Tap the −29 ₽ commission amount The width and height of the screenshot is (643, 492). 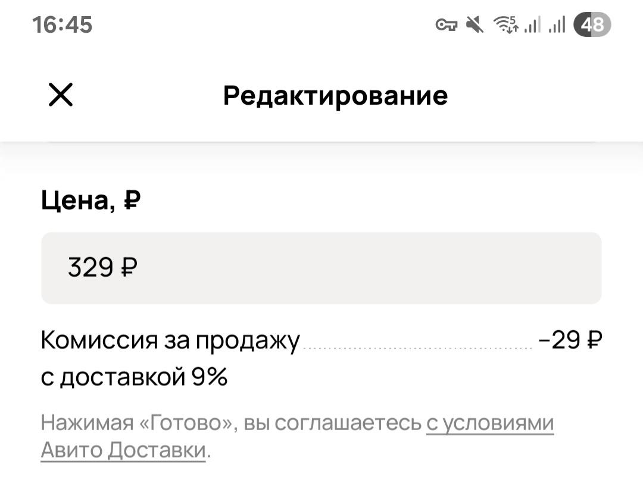click(570, 340)
